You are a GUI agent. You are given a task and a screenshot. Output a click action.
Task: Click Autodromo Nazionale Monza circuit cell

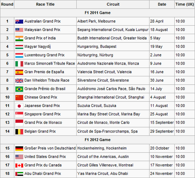click(x=113, y=63)
